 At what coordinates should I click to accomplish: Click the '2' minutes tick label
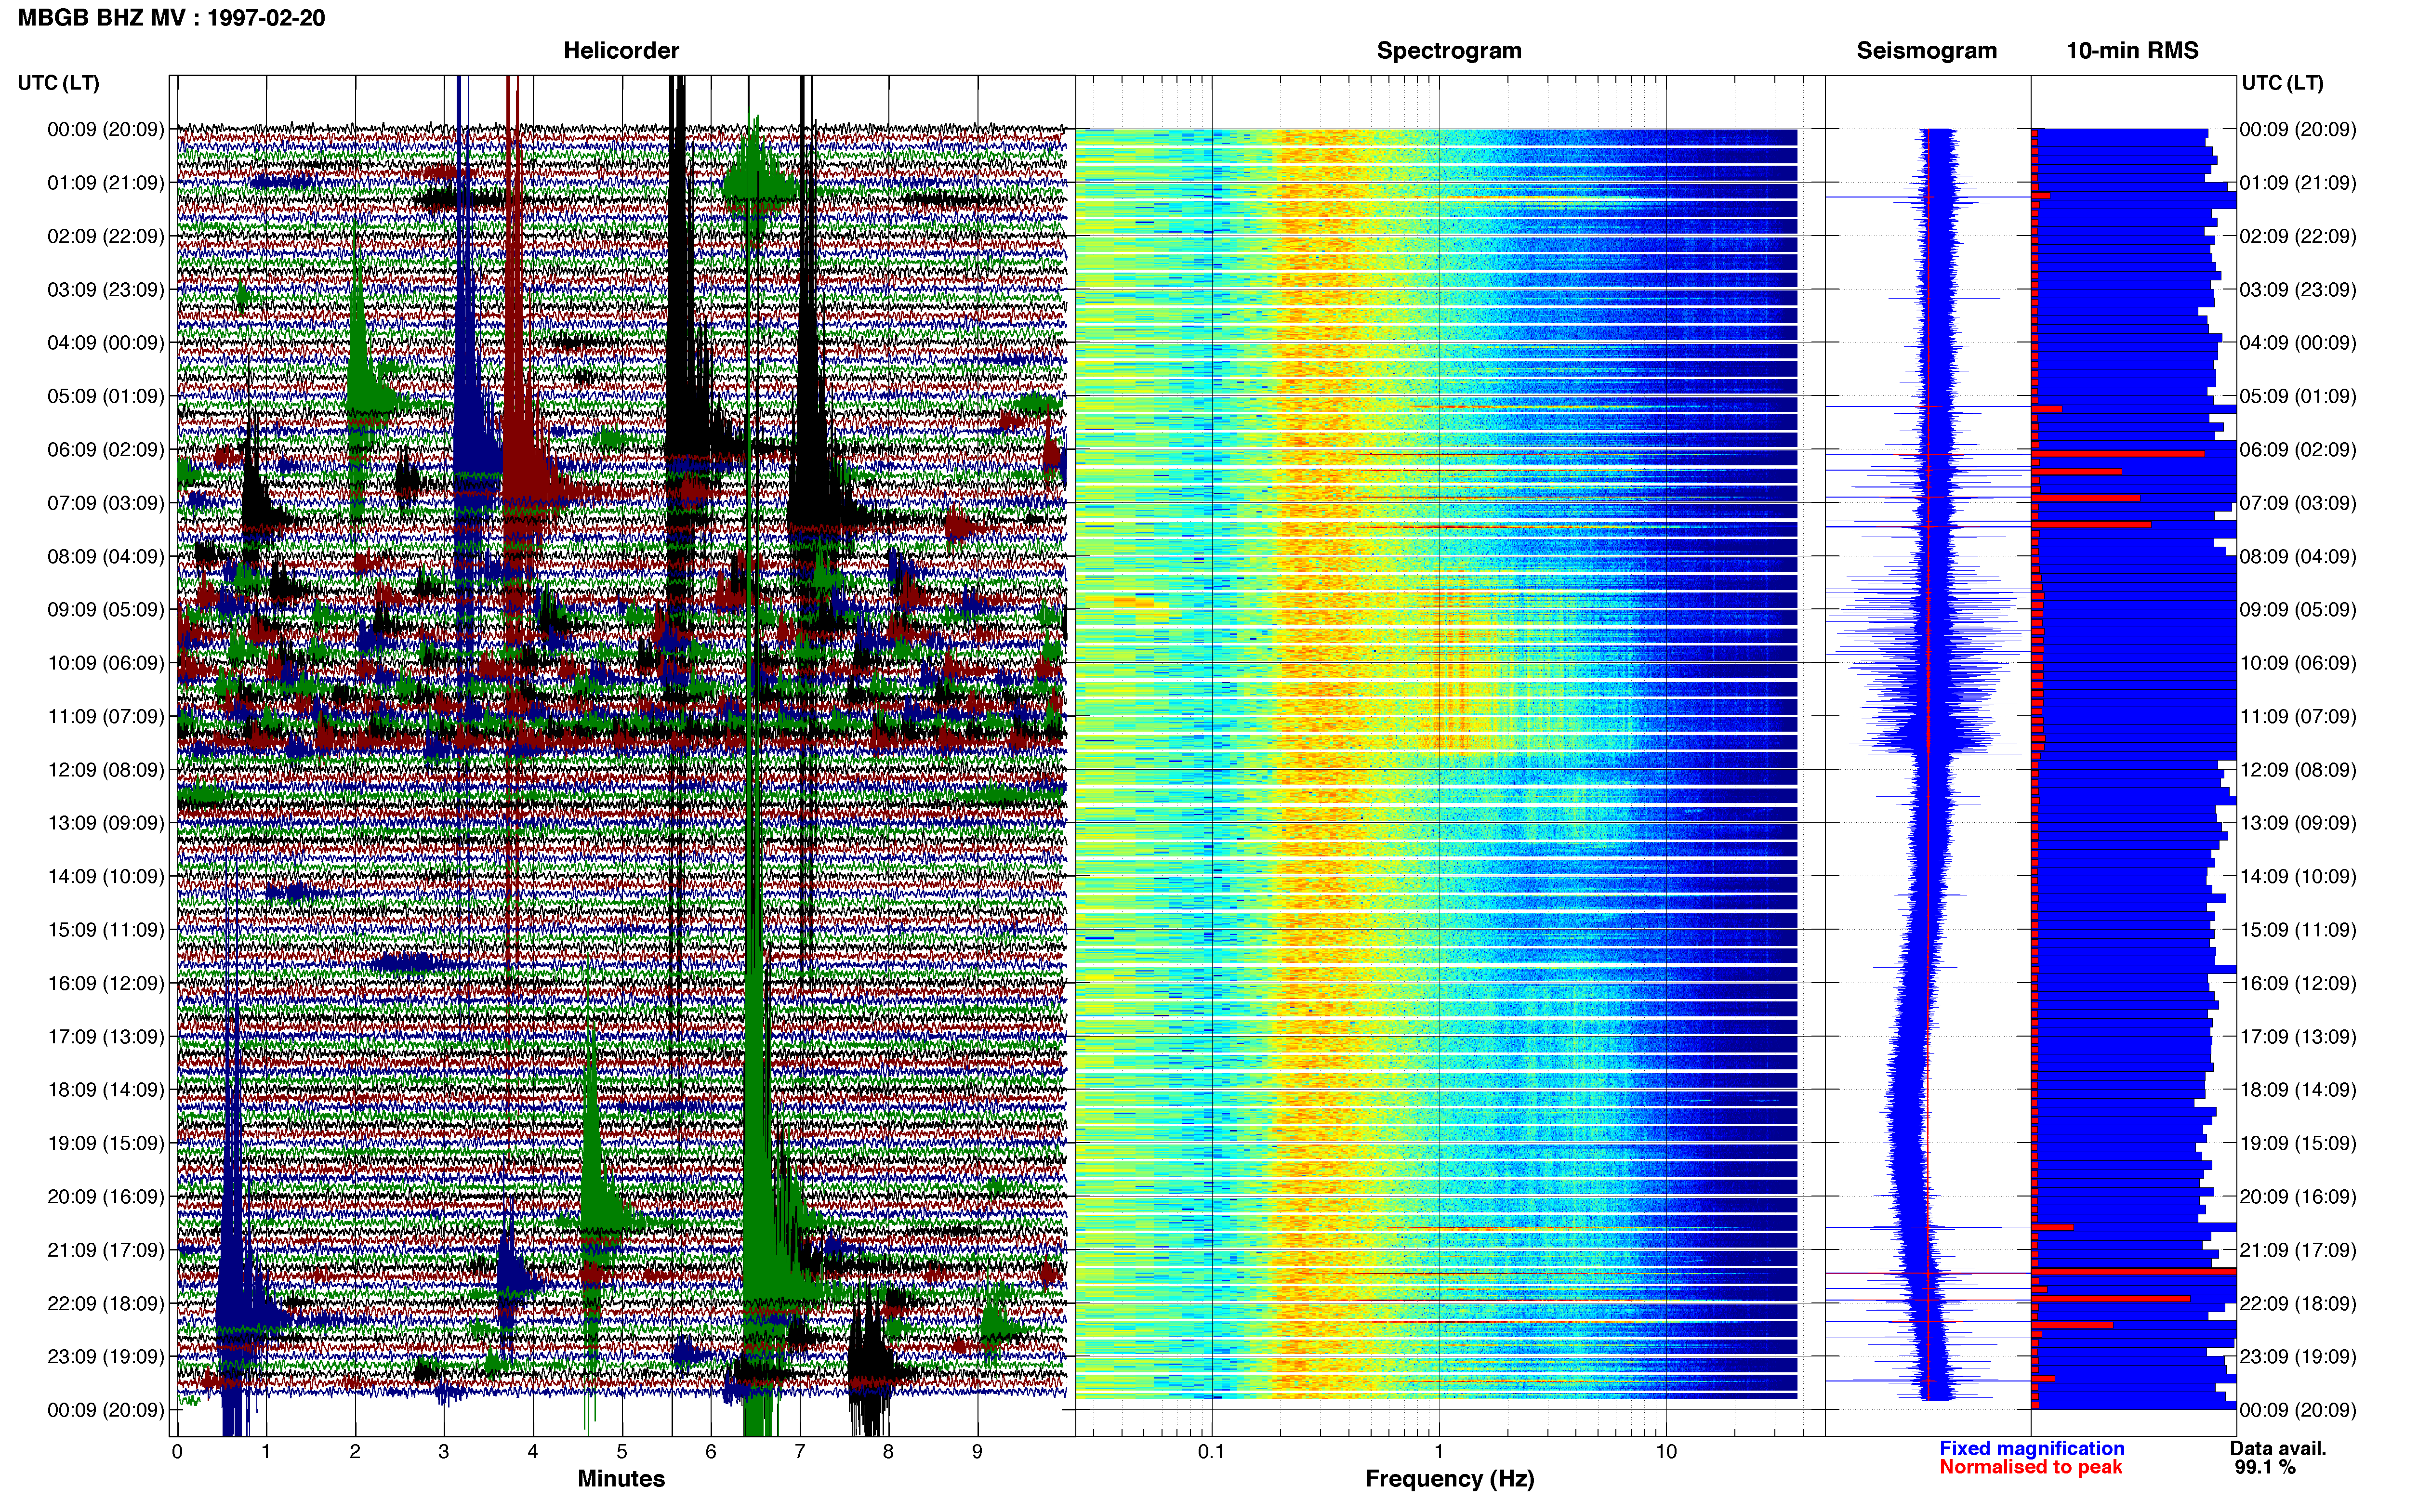coord(355,1451)
